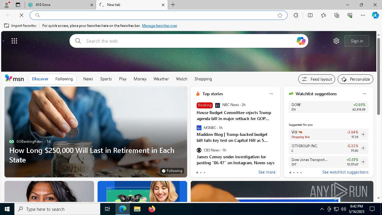
Task: Open the DOW quote row
Action: [329, 107]
